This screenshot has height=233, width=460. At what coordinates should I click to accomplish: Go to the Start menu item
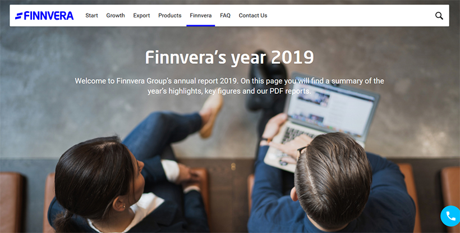(91, 16)
